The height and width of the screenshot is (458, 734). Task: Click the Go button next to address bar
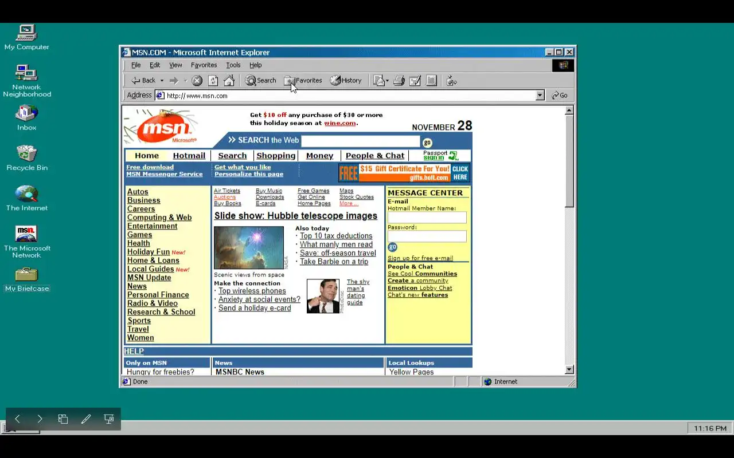point(560,96)
